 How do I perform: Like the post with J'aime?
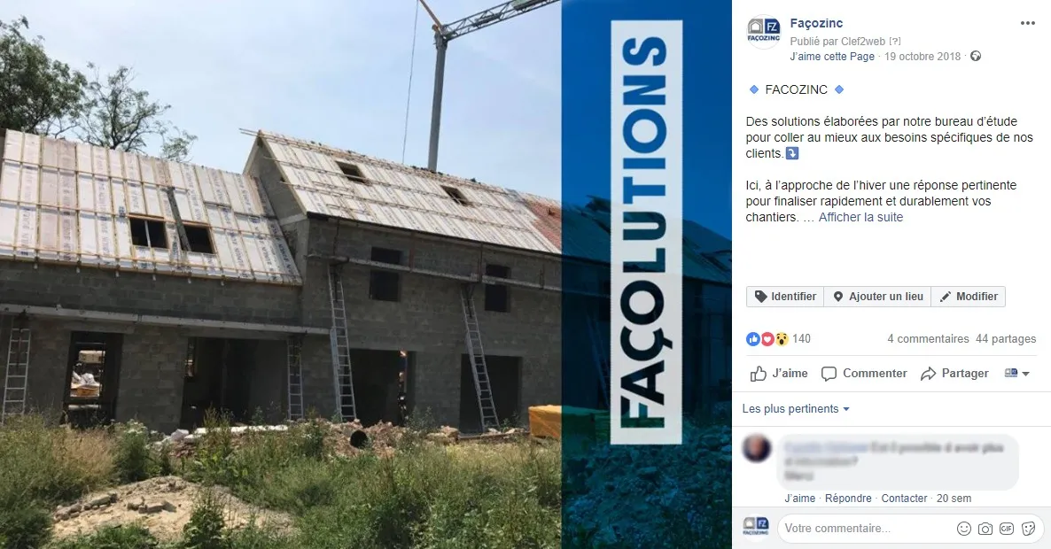(x=779, y=374)
